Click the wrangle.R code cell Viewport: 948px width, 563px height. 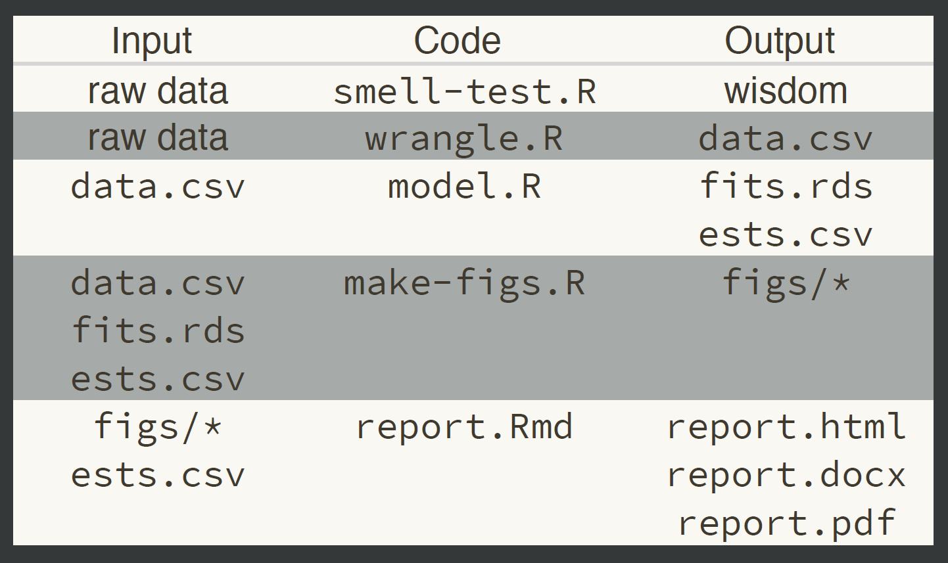point(464,139)
